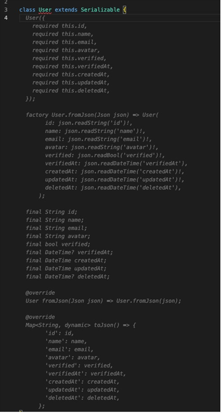Click the class keyword on line 3
Screen dimensions: 222x414
[x=27, y=10]
